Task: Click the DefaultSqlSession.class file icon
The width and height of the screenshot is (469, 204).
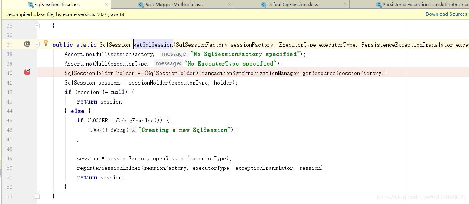Action: (x=263, y=5)
